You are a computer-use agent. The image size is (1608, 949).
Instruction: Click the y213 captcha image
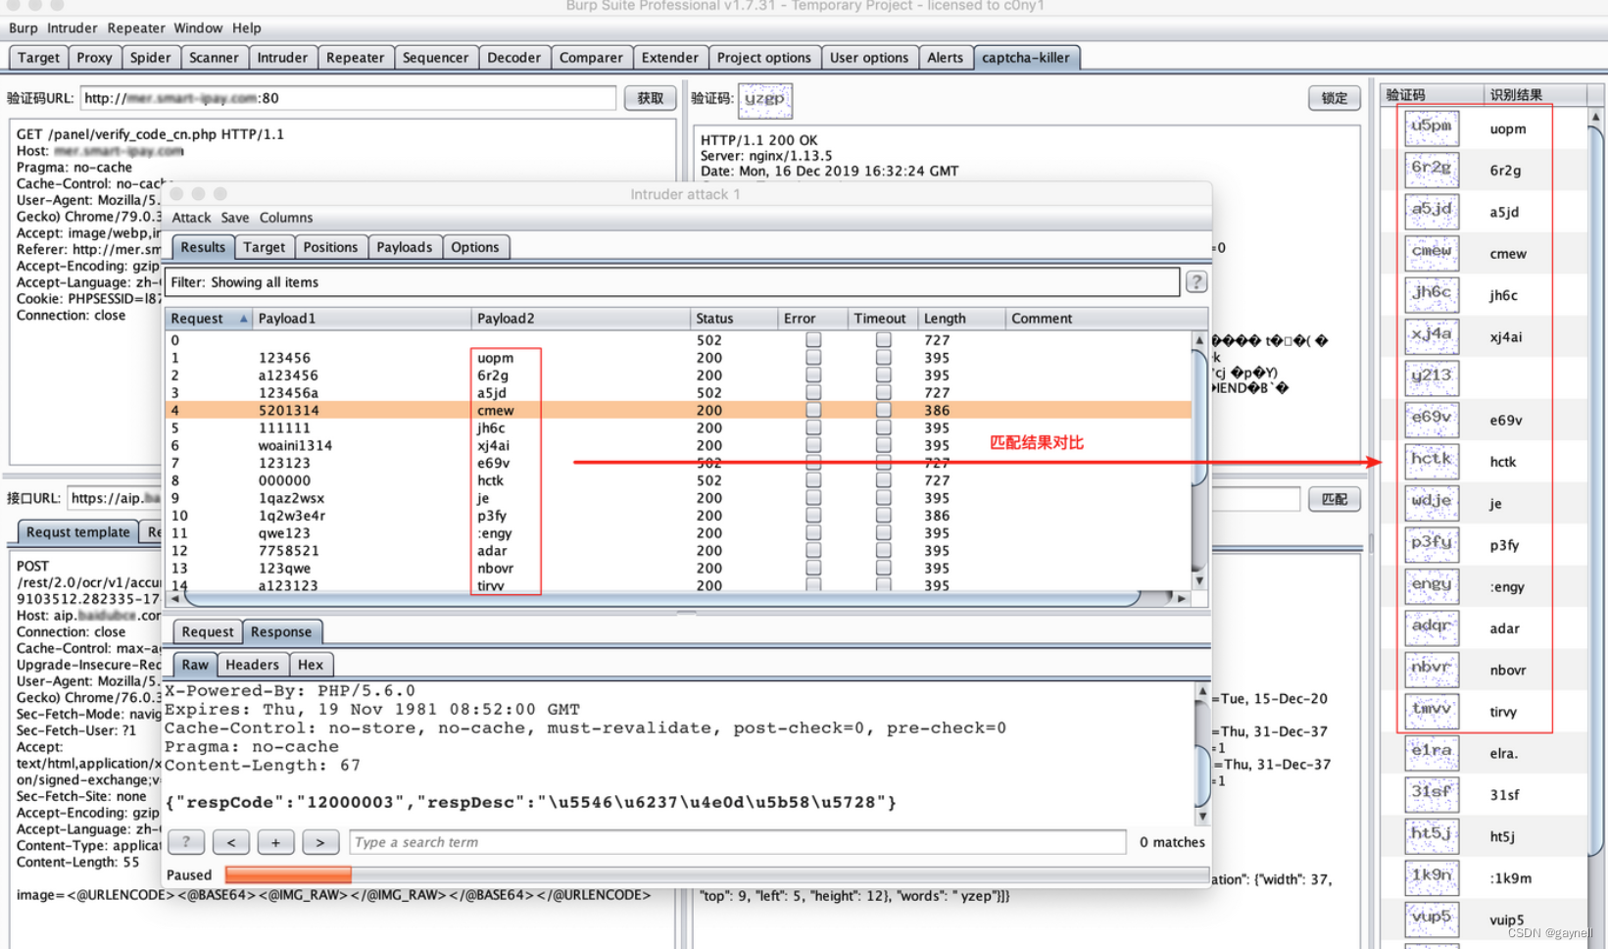(1432, 377)
